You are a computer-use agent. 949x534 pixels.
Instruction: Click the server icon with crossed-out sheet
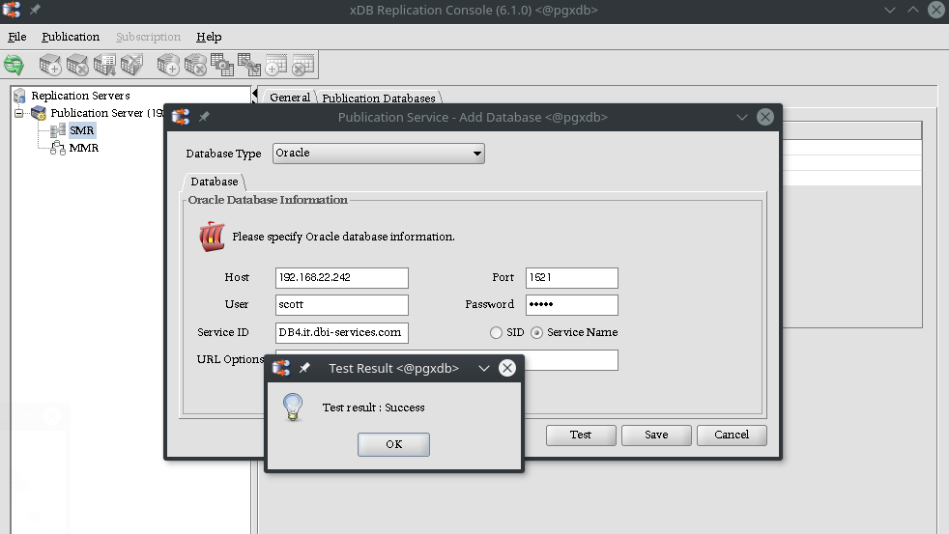131,65
